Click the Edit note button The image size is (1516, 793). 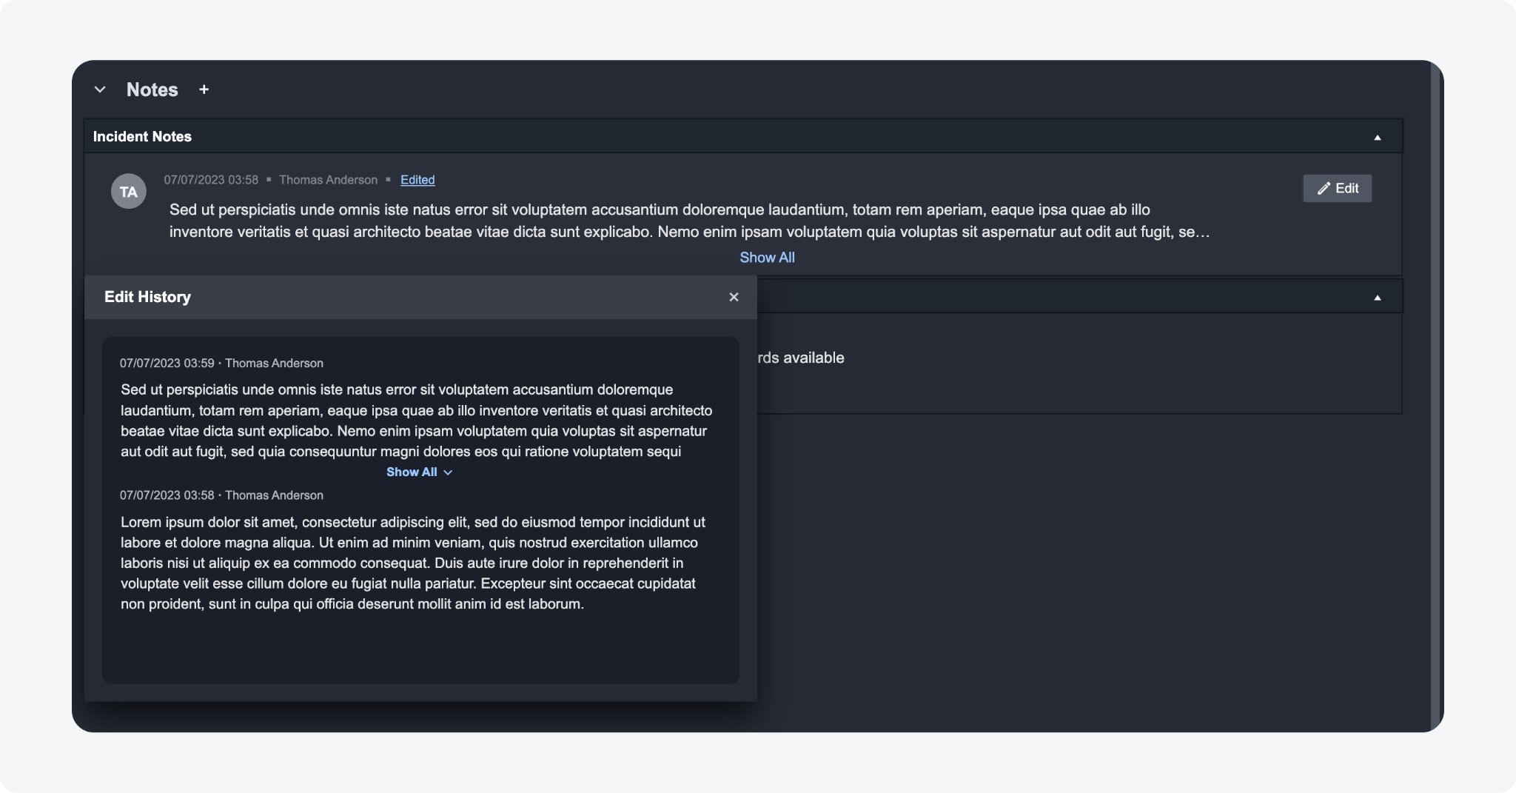[x=1337, y=188]
